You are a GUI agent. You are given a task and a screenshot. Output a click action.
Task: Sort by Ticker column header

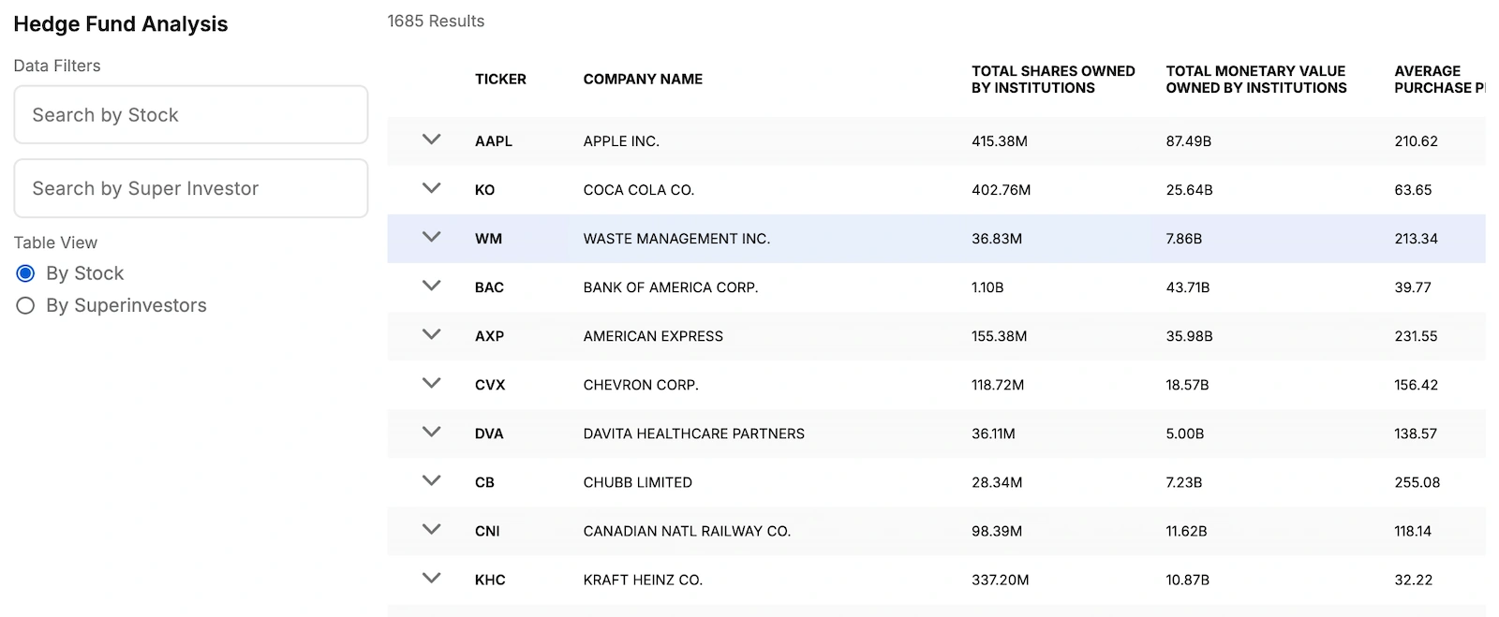(500, 80)
